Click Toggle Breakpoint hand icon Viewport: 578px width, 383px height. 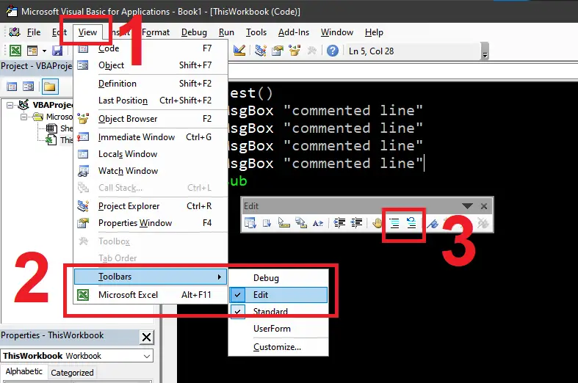click(x=377, y=223)
